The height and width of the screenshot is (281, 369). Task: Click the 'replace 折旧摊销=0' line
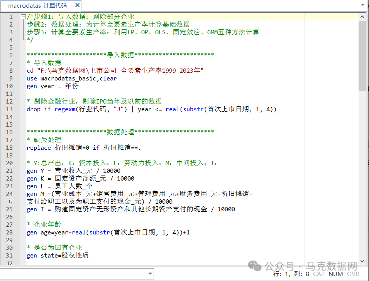click(x=84, y=148)
